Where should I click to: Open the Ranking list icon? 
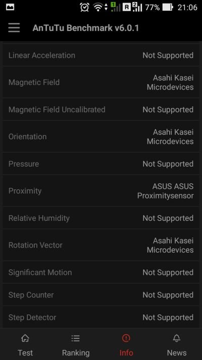click(76, 338)
